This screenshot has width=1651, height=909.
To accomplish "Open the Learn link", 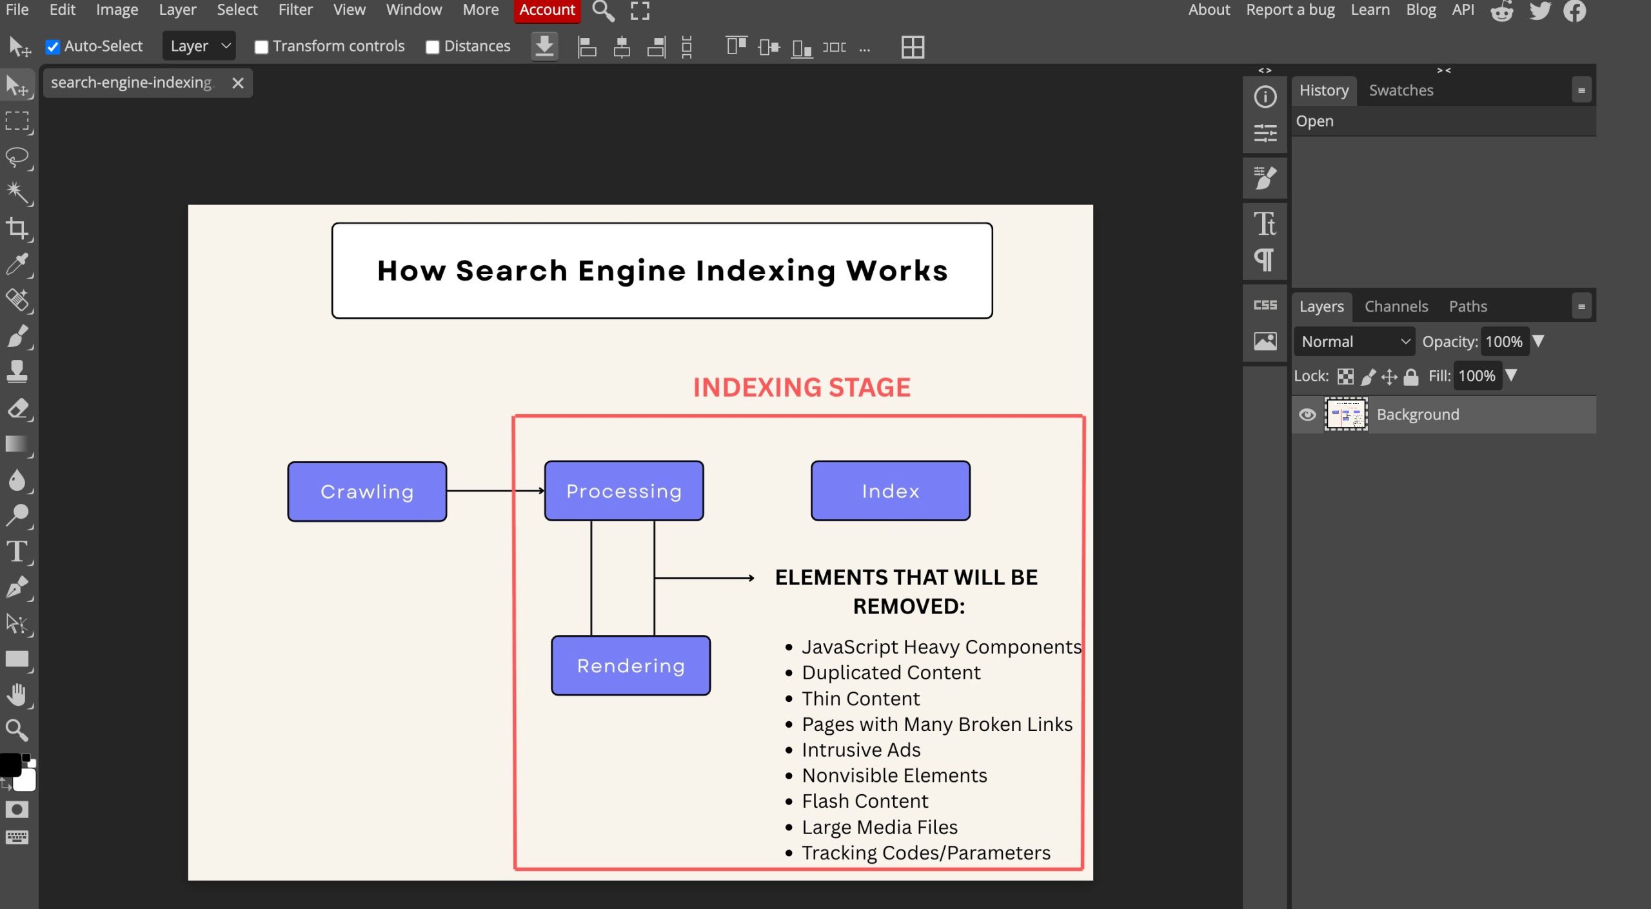I will (1370, 10).
